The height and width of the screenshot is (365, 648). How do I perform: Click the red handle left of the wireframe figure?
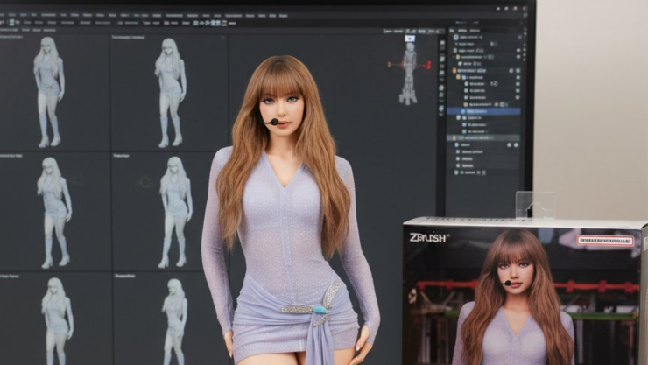click(x=390, y=64)
